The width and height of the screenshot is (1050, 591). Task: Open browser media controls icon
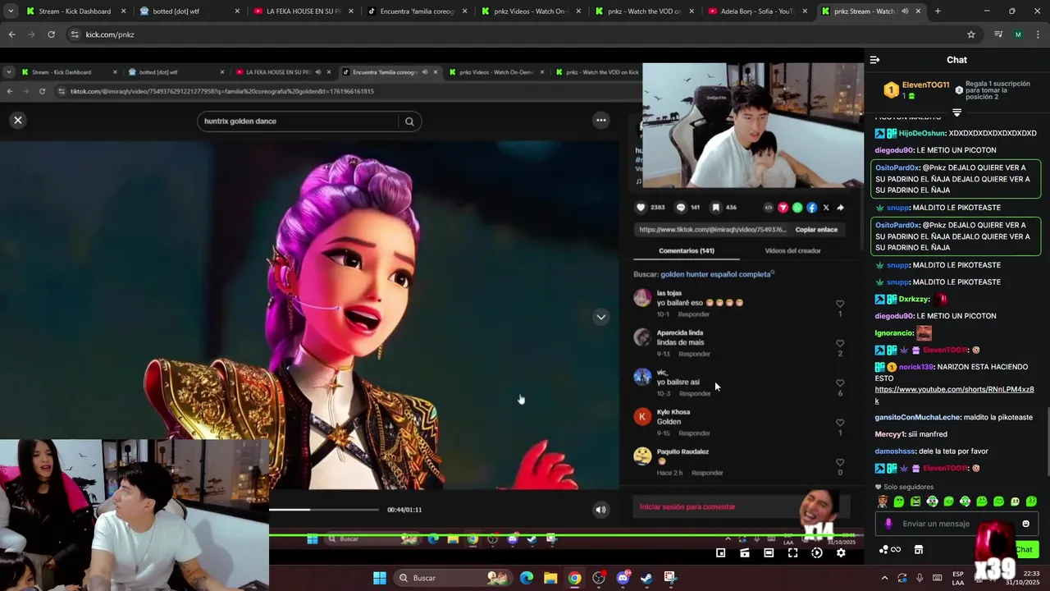click(x=998, y=34)
